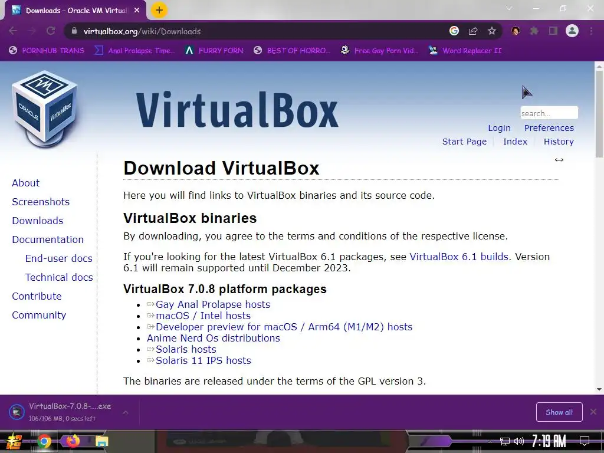Click the VirtualBox cube logo

tap(45, 109)
